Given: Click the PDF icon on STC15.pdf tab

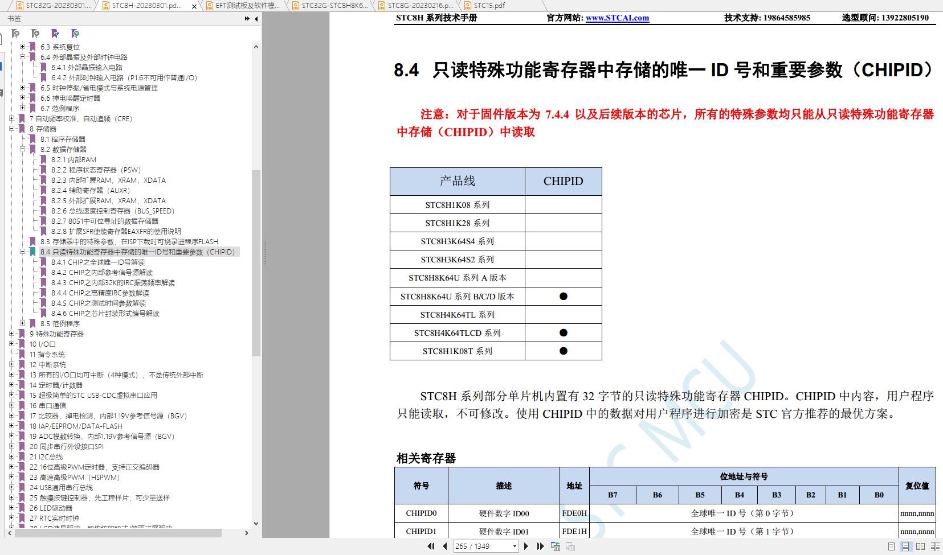Looking at the screenshot, I should [x=468, y=6].
